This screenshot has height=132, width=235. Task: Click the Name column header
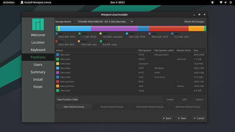tap(97, 50)
